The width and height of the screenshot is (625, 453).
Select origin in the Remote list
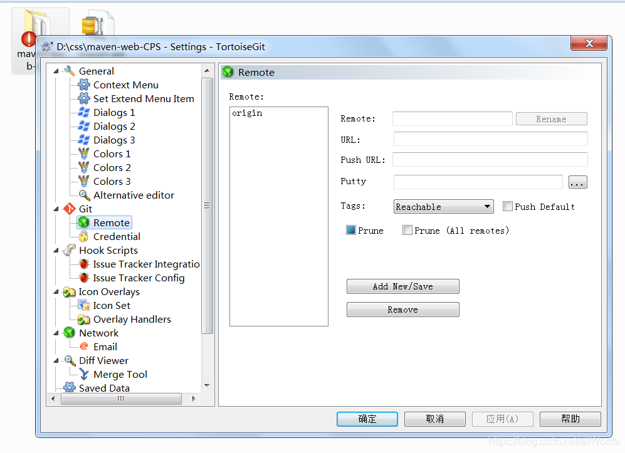coord(247,113)
